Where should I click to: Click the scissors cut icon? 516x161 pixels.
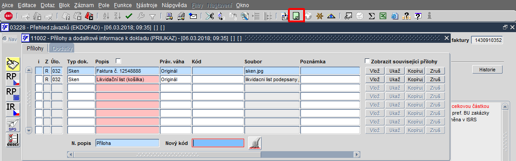tap(209, 16)
